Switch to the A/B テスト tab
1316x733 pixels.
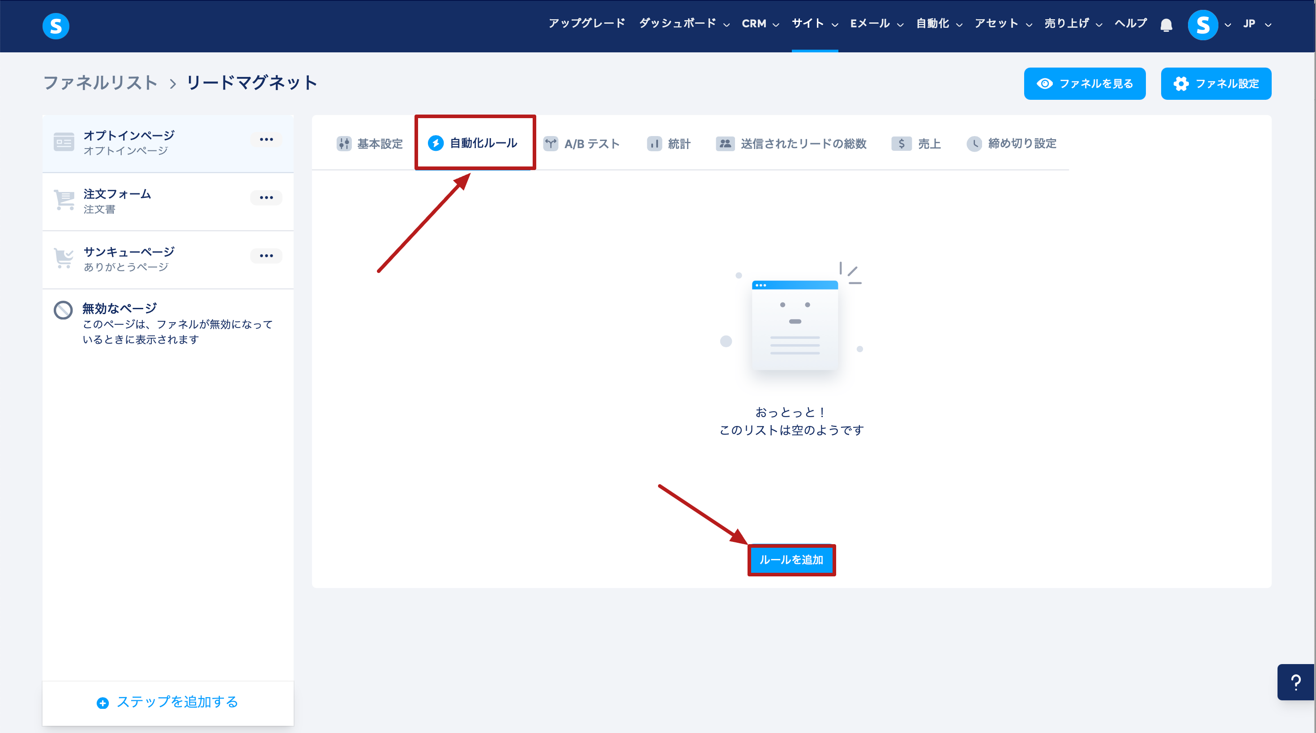tap(581, 144)
